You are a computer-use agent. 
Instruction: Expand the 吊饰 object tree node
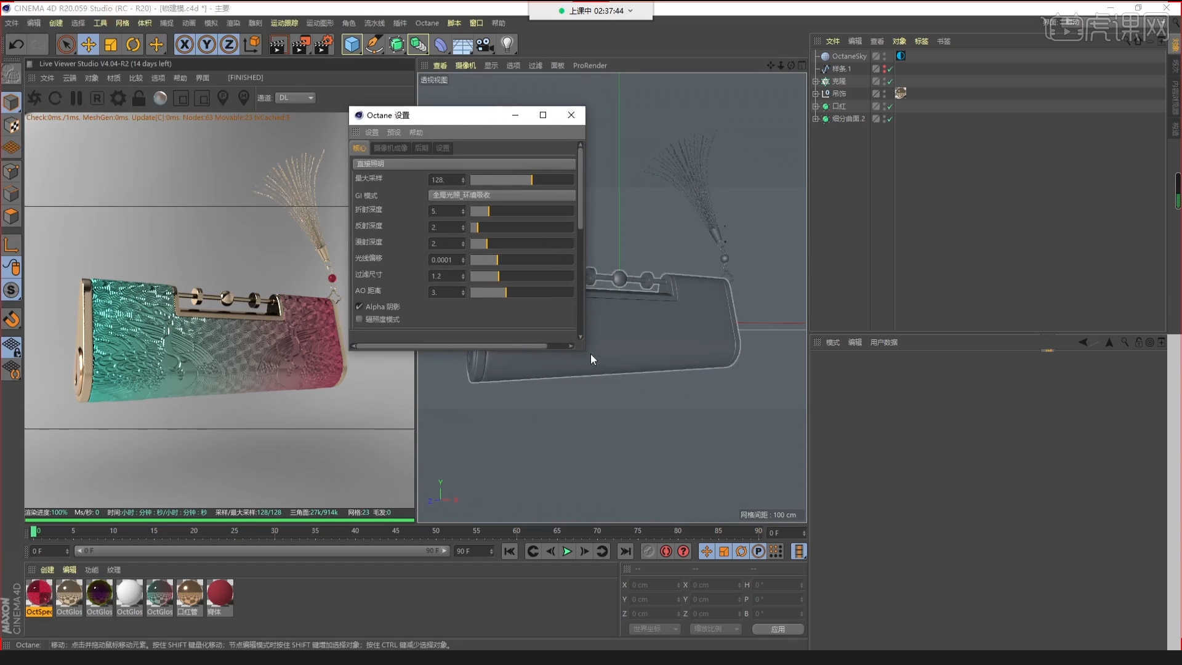coord(816,94)
